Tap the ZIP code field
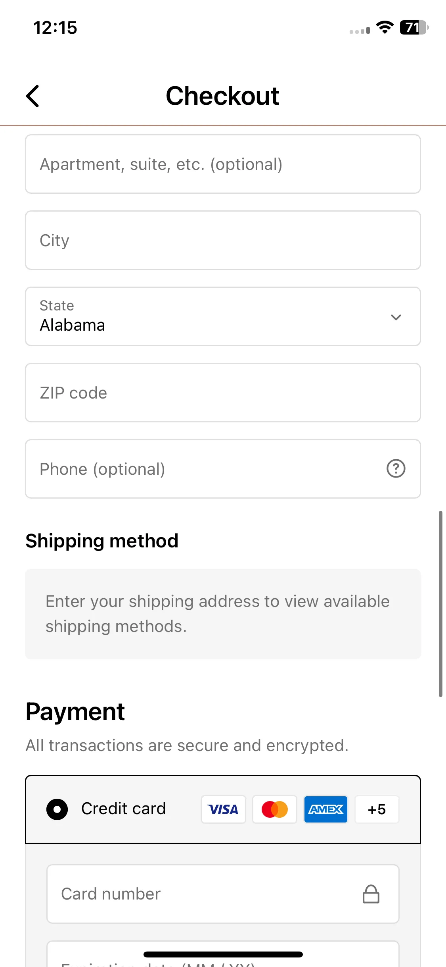Image resolution: width=446 pixels, height=967 pixels. pyautogui.click(x=223, y=393)
